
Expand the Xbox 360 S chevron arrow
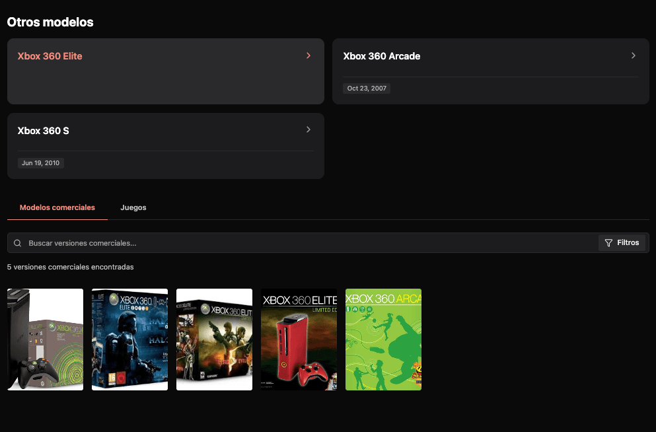[309, 130]
